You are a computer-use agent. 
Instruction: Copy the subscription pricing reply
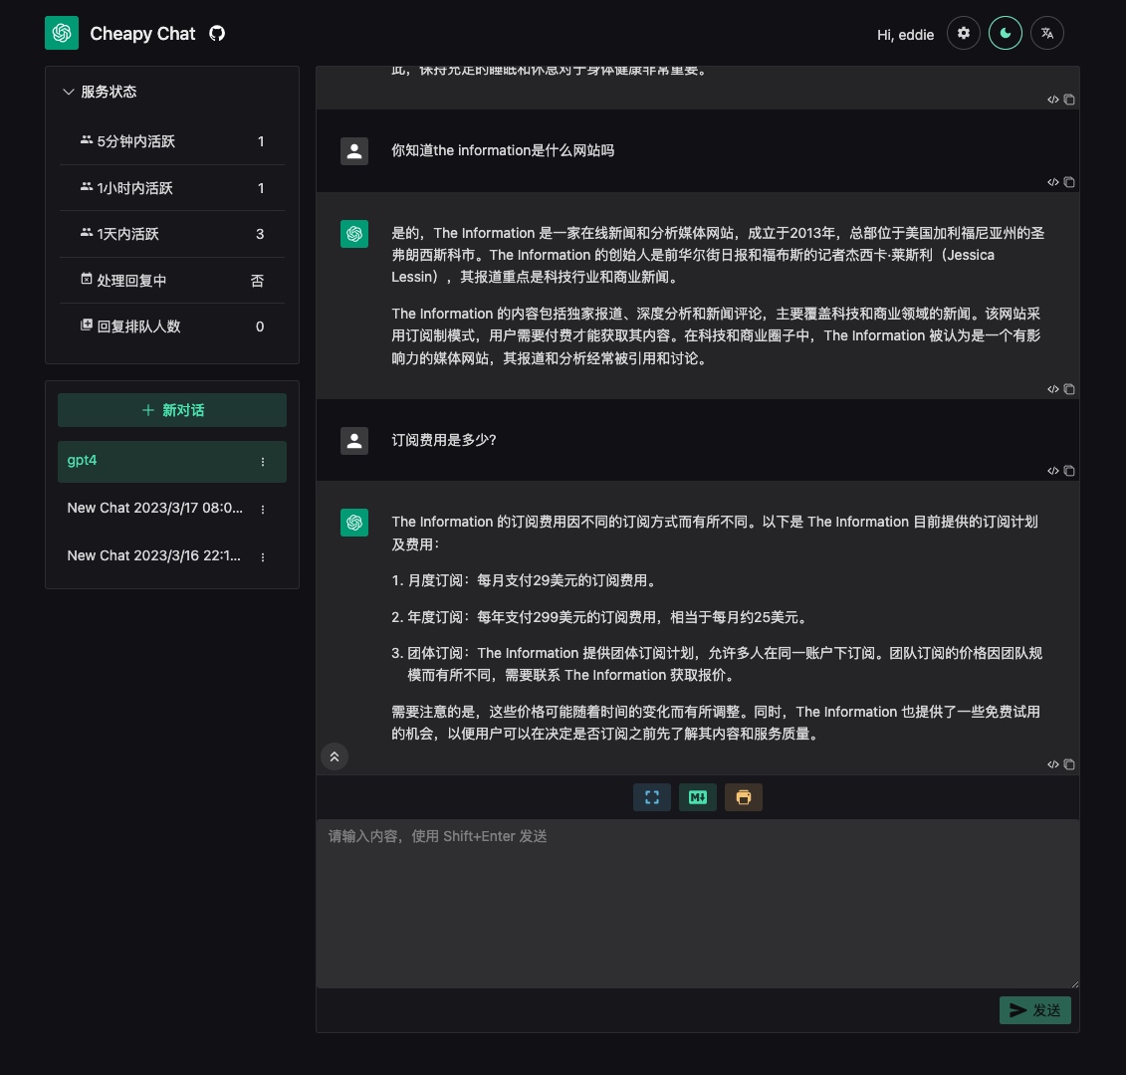point(1069,764)
